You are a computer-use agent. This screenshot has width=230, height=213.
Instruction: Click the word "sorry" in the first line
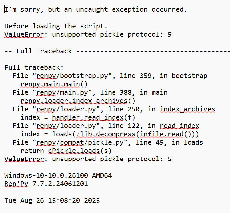click(34, 9)
